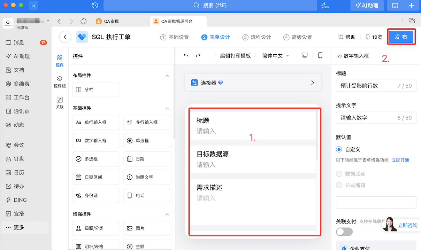Toggle the 关联支付 switch
421x250 pixels.
344,232
